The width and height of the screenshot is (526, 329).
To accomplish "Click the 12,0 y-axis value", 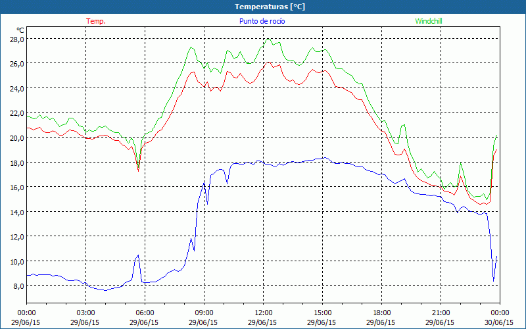I will coord(17,237).
